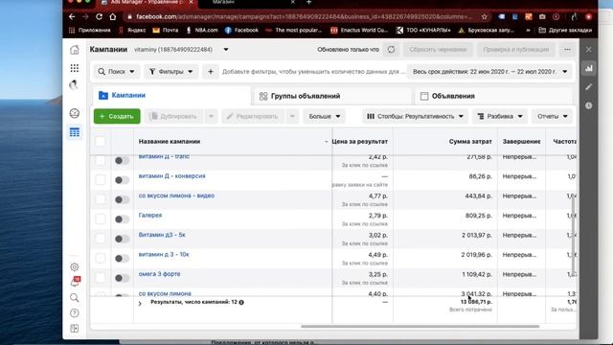Click the filter text input field
613x345 pixels.
click(313, 72)
